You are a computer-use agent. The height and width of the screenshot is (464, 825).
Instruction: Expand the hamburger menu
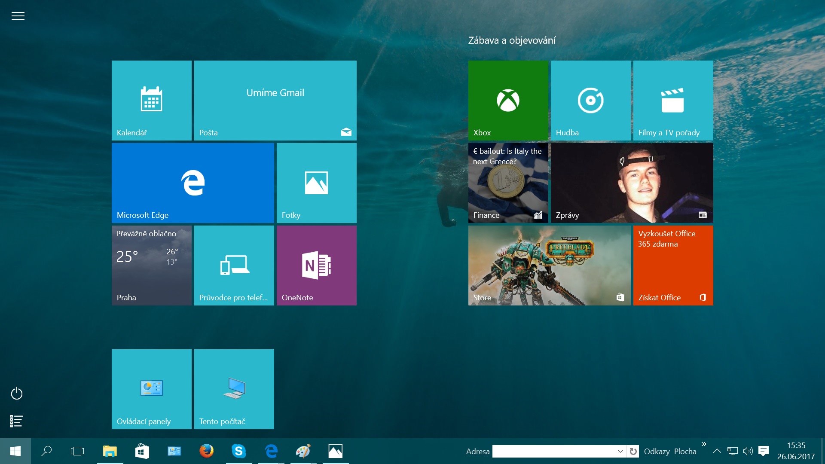point(18,16)
